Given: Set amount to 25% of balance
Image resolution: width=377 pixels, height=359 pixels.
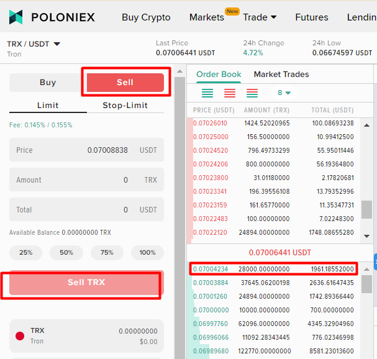Looking at the screenshot, I should pos(25,252).
